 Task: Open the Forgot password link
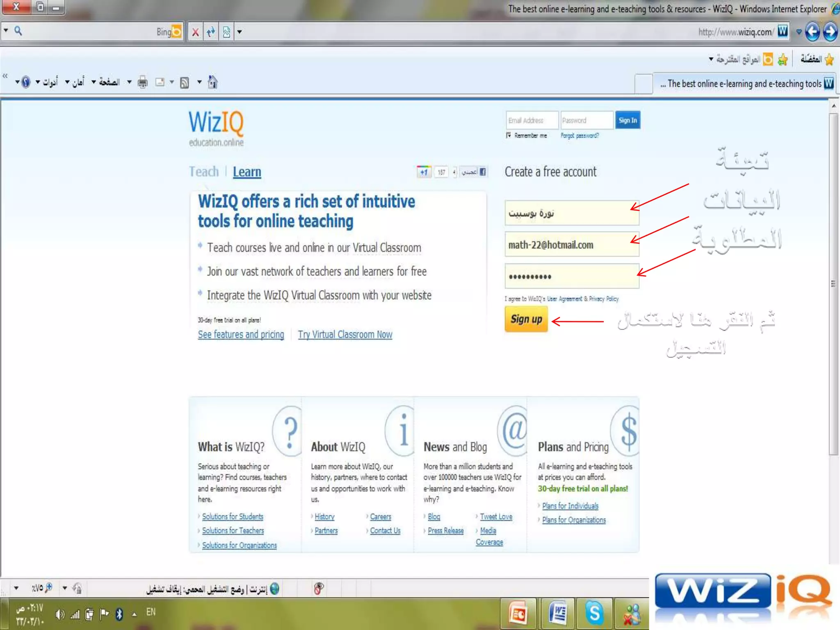point(580,135)
